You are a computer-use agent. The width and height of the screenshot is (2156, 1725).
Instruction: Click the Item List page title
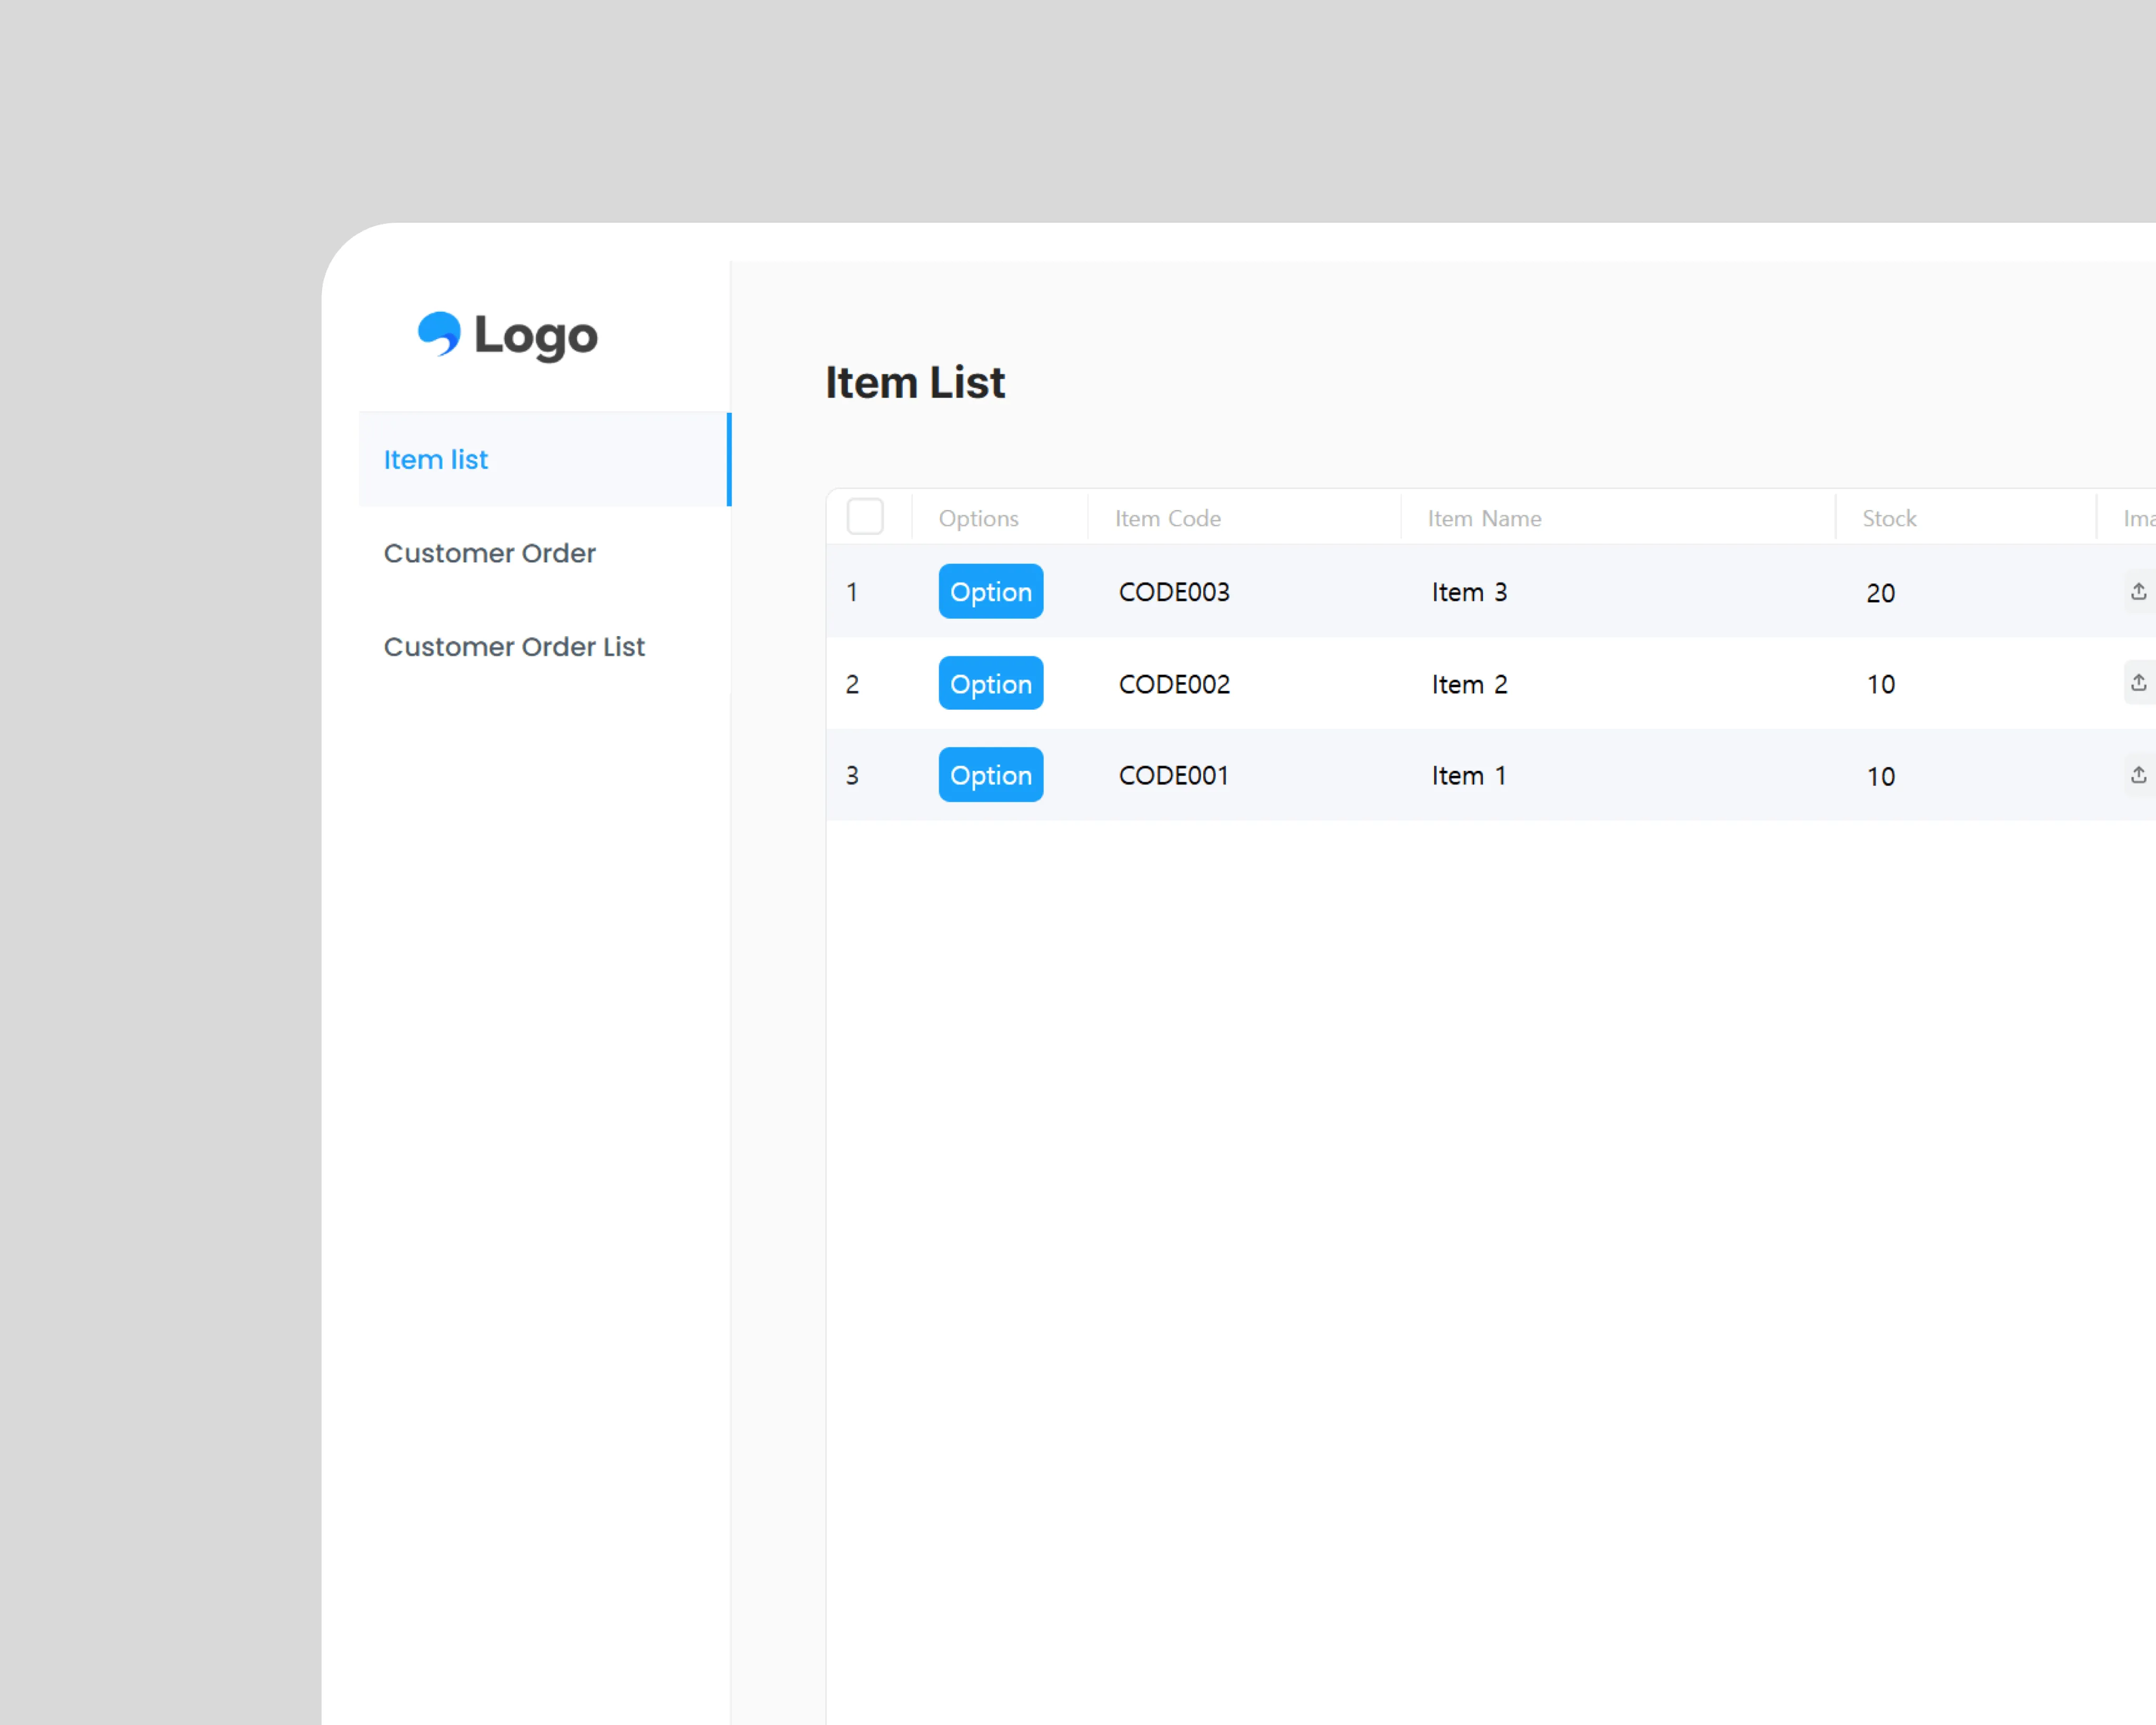(x=915, y=382)
